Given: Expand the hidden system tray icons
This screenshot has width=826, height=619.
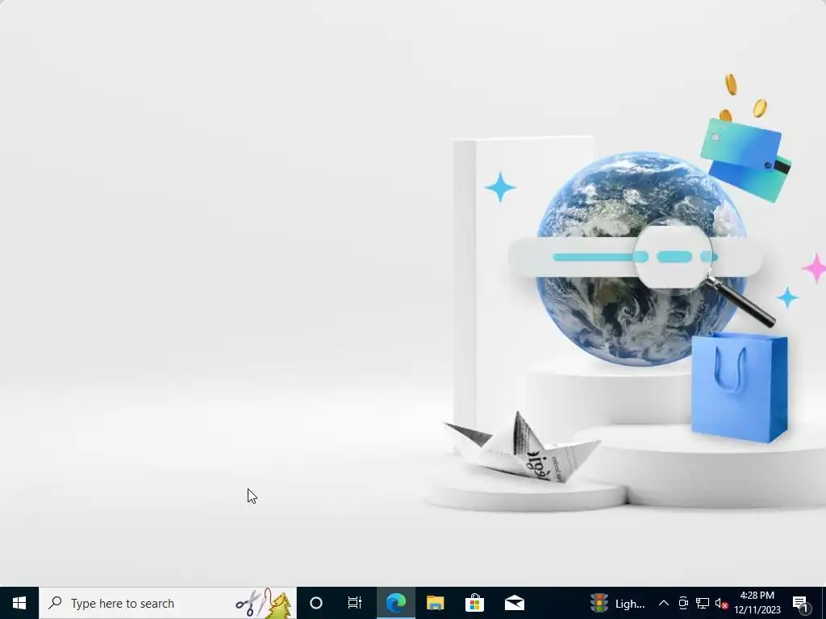Looking at the screenshot, I should (x=664, y=603).
